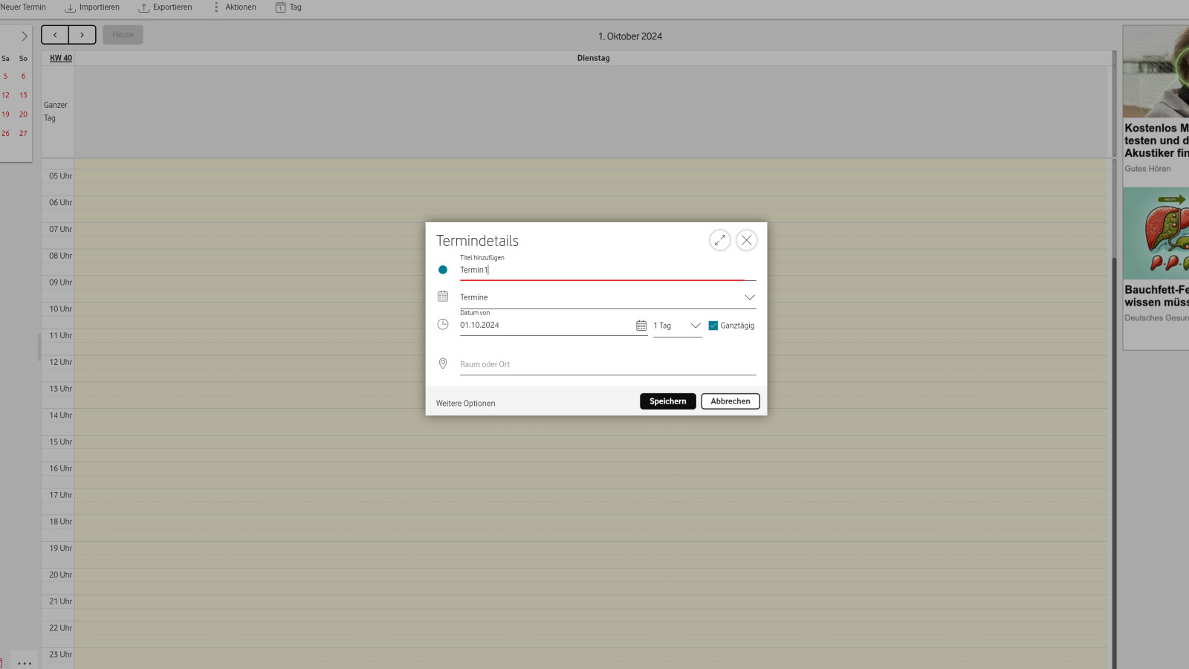Expand the collapsed mini calendar sidebar
This screenshot has height=669, width=1189.
[x=24, y=36]
